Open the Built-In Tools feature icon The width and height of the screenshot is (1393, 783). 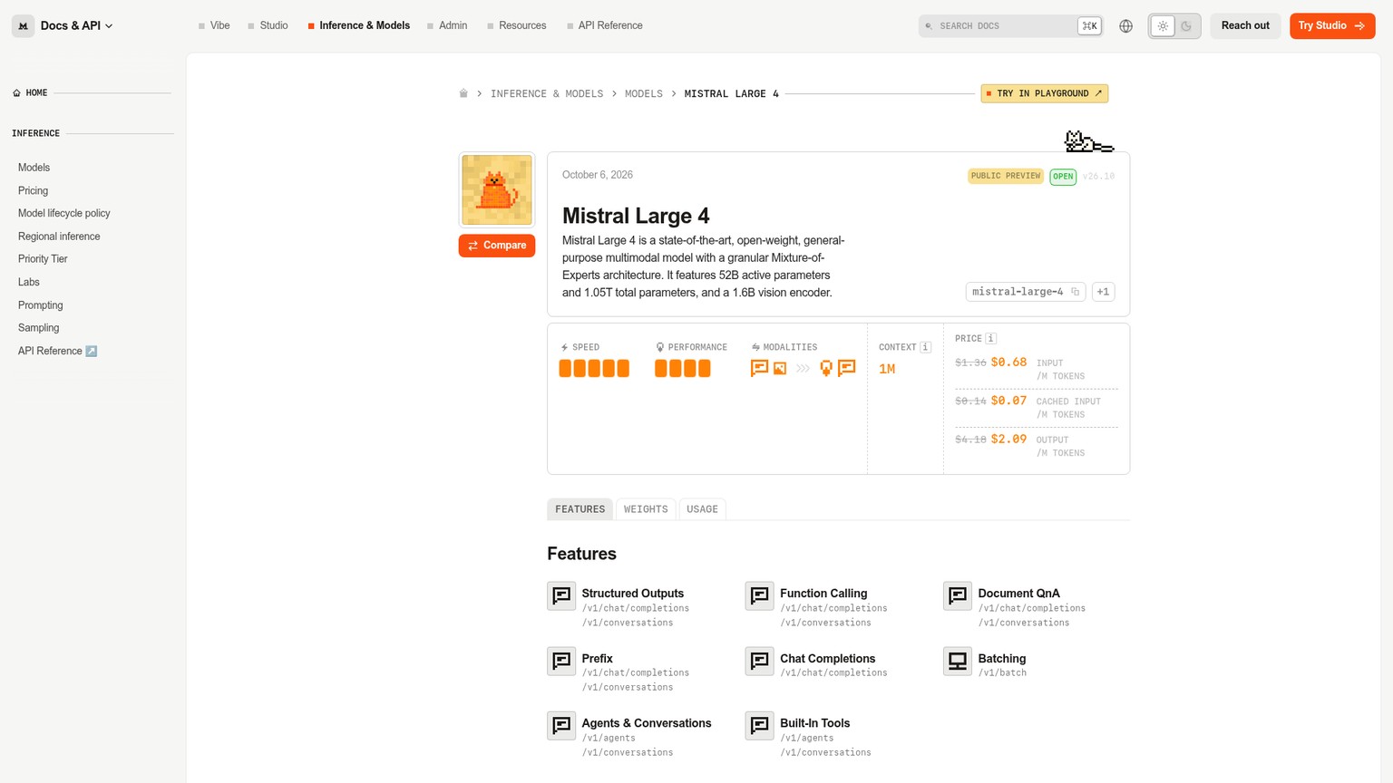(759, 726)
